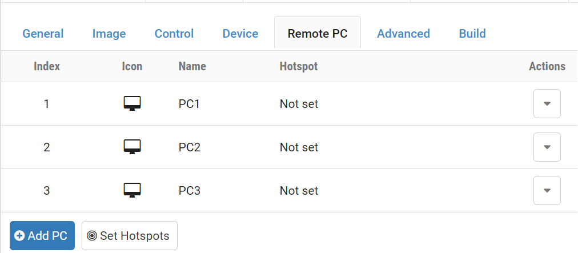
Task: Open the Actions dropdown for PC1
Action: (547, 104)
